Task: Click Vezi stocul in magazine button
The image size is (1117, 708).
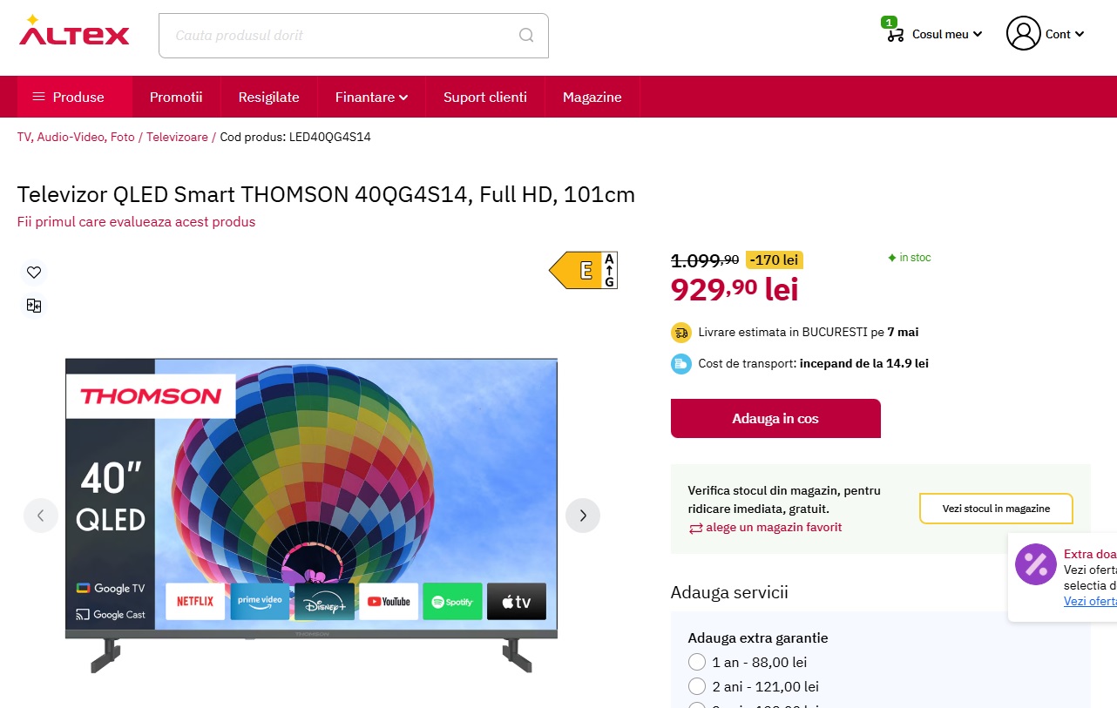Action: click(996, 509)
